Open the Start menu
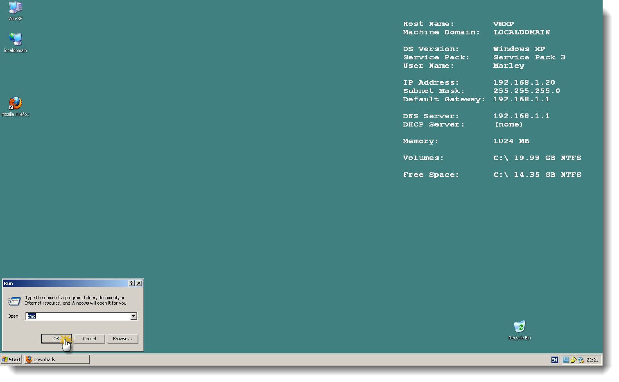Screen dimensions: 619x382 coord(11,359)
